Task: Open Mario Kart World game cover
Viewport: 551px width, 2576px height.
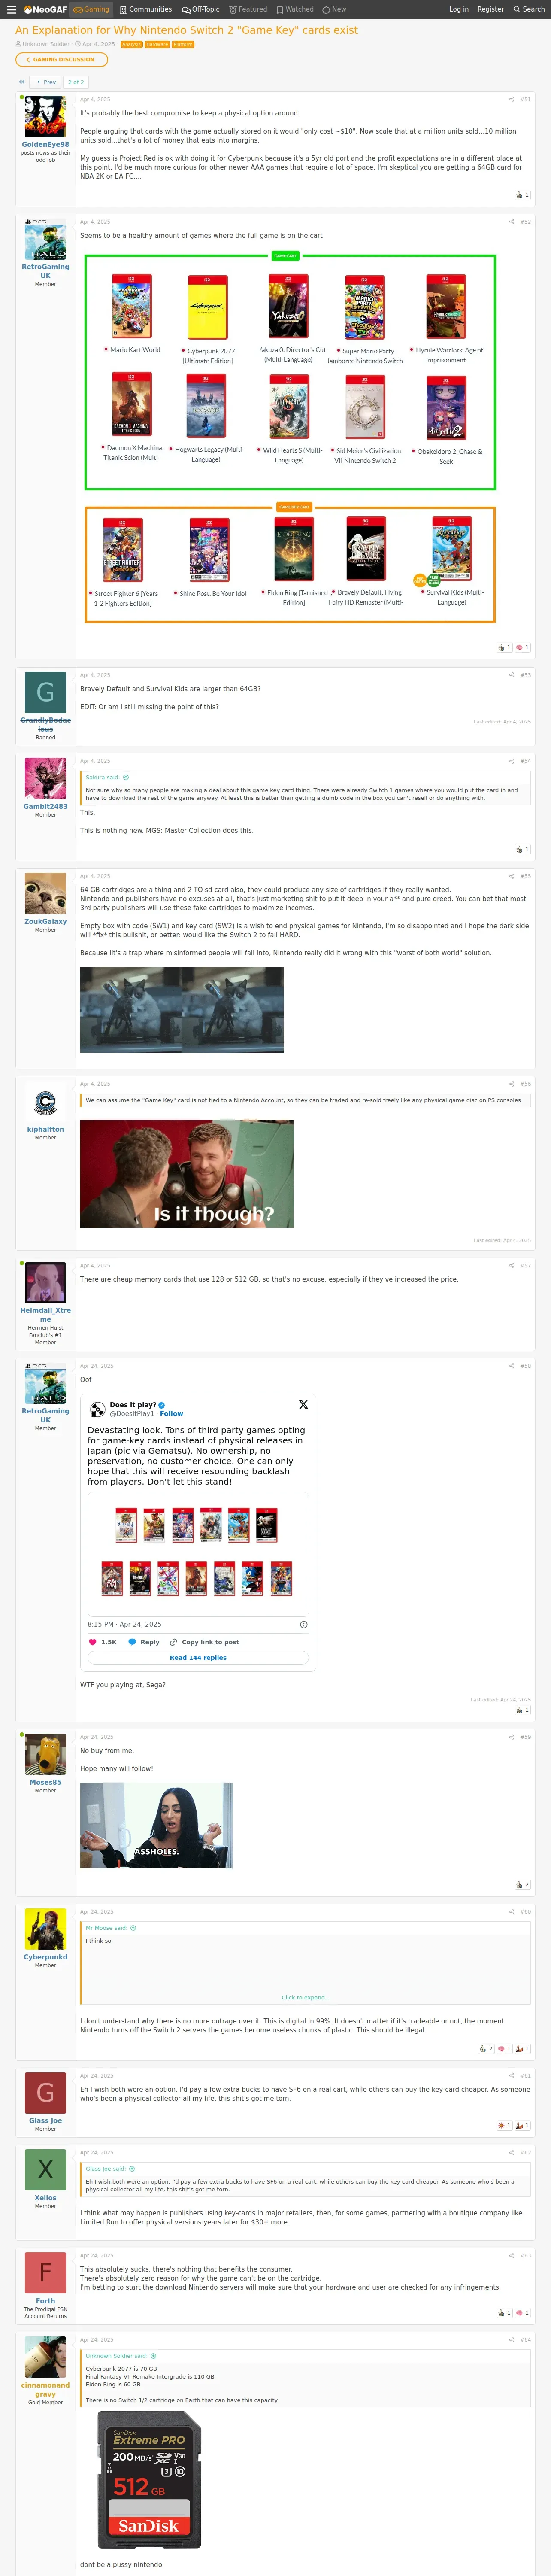Action: tap(132, 307)
